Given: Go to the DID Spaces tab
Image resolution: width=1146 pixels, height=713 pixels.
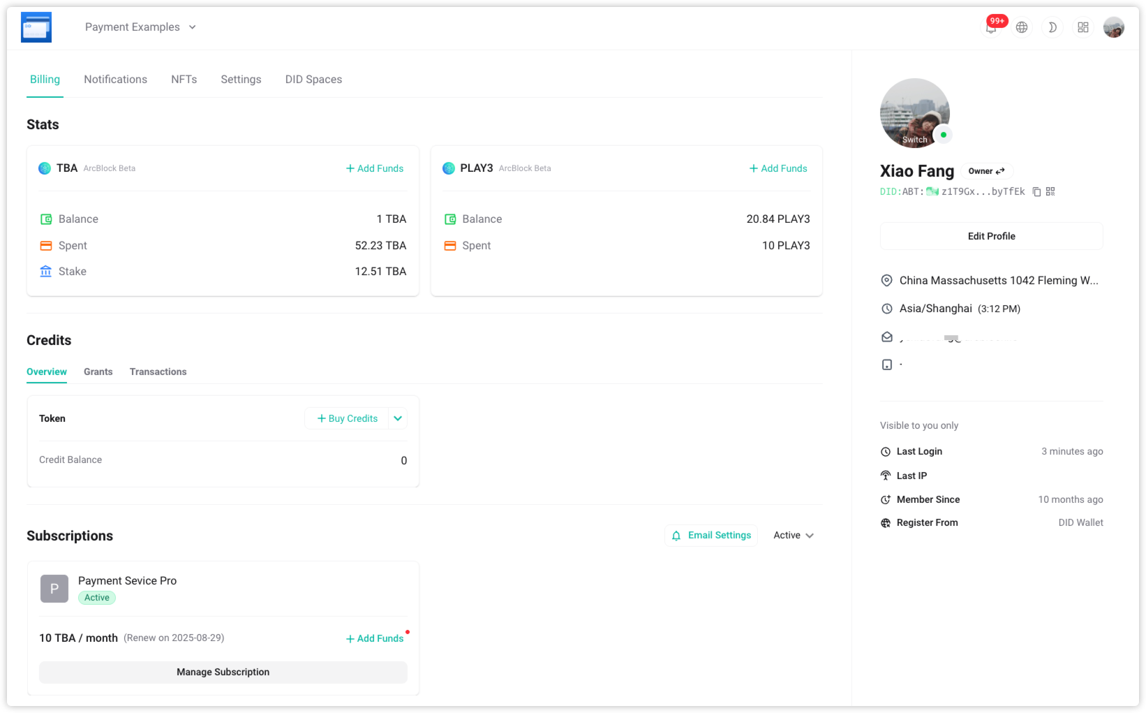Looking at the screenshot, I should coord(313,80).
